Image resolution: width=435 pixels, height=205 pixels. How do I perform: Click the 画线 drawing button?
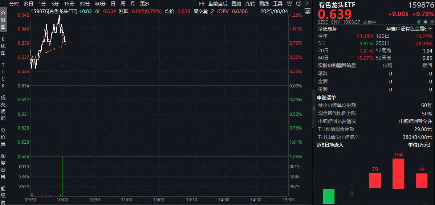(264, 4)
